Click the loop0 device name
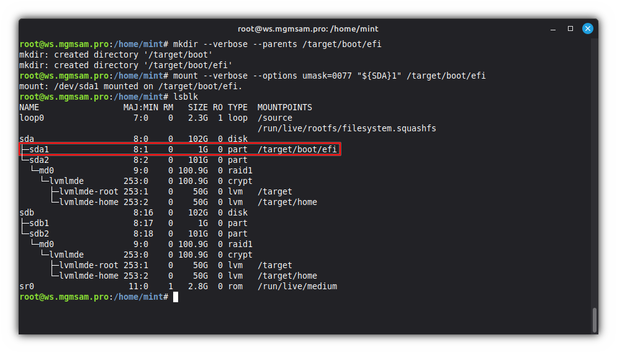Image resolution: width=617 pixels, height=353 pixels. coord(32,118)
